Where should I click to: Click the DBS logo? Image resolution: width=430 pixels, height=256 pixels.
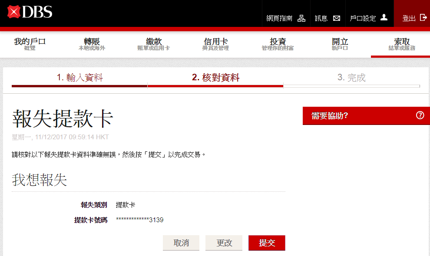click(x=30, y=12)
